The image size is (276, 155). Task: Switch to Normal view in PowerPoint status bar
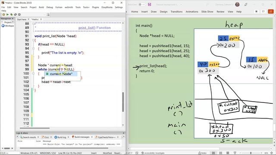click(x=213, y=153)
